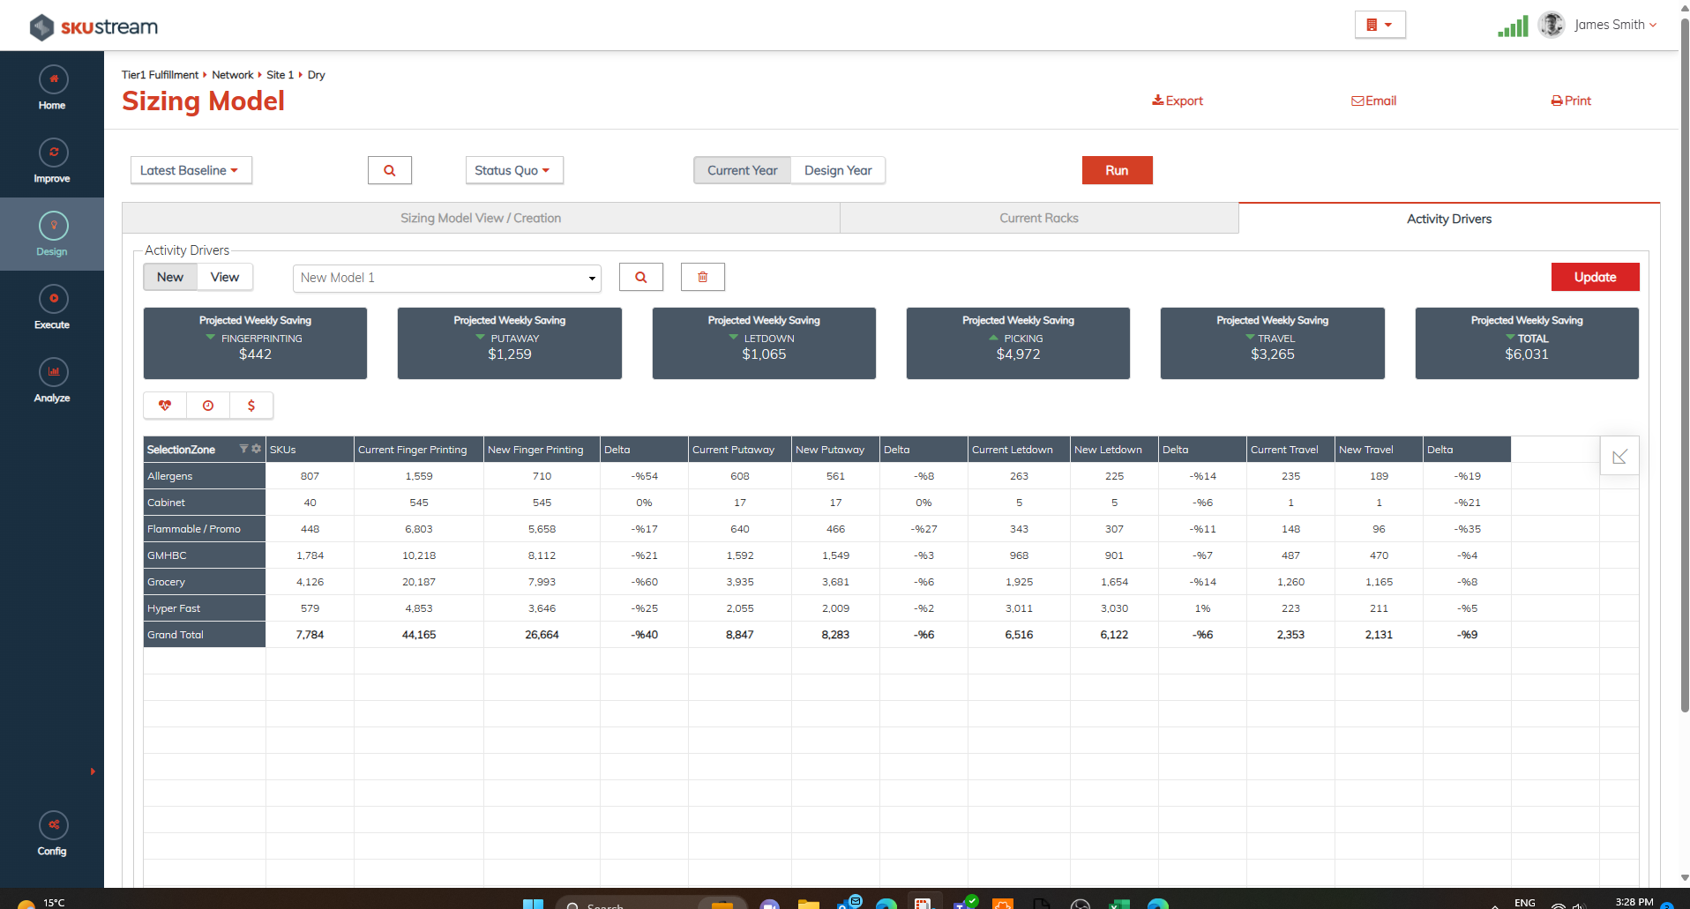This screenshot has height=909, width=1690.
Task: Click the SelectionZone filter funnel icon
Action: (243, 449)
